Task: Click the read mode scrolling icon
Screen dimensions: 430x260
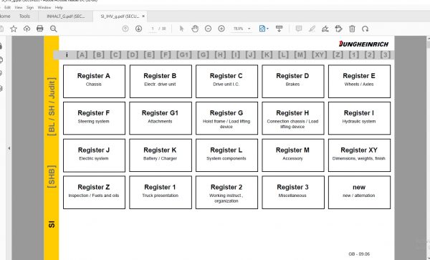Action: [279, 29]
